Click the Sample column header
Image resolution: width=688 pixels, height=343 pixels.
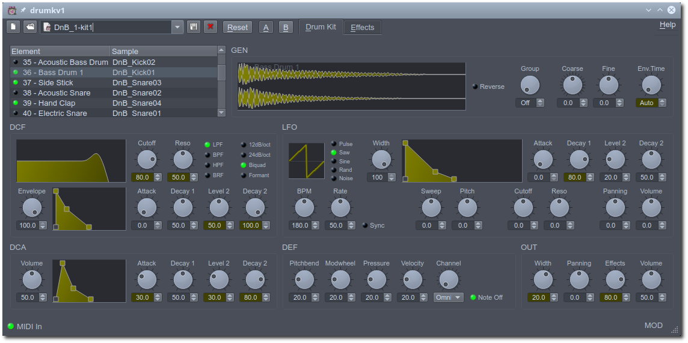[x=164, y=51]
